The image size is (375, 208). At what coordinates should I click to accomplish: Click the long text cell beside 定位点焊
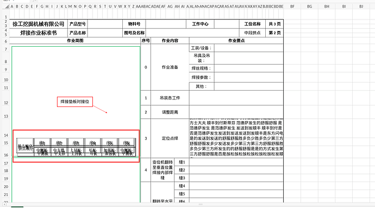click(x=236, y=138)
